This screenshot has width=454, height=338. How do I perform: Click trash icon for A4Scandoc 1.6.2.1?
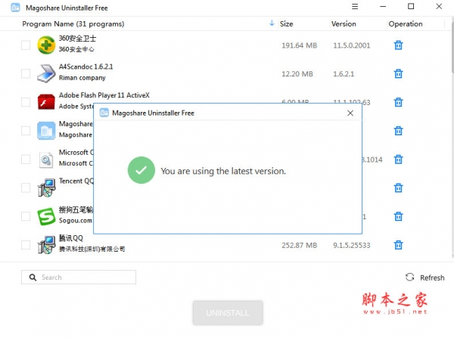(x=399, y=74)
